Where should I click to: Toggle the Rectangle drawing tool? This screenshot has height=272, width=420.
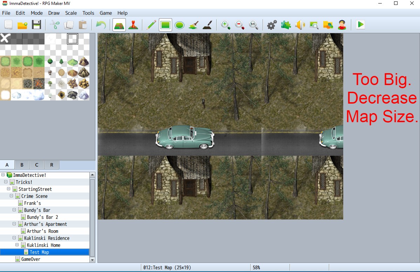tap(165, 25)
